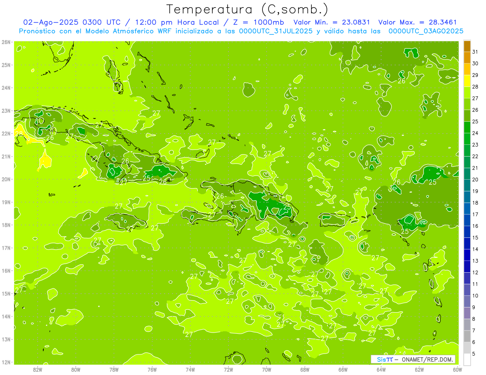Click the "13N" latitude axis label
Screen dimensions: 486x375
pyautogui.click(x=6, y=339)
